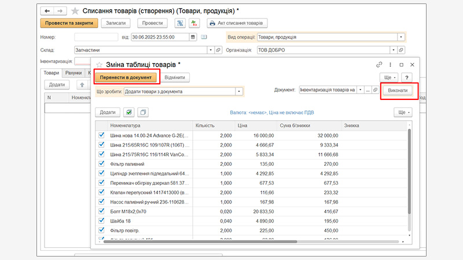This screenshot has width=463, height=260.
Task: Select the Товари tab
Action: [x=51, y=73]
